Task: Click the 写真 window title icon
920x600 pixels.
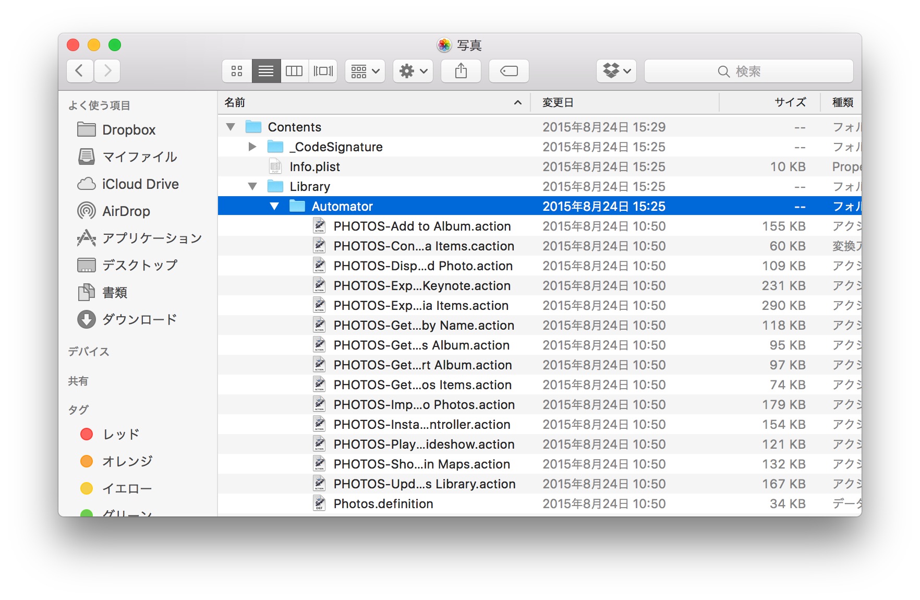Action: pos(444,45)
